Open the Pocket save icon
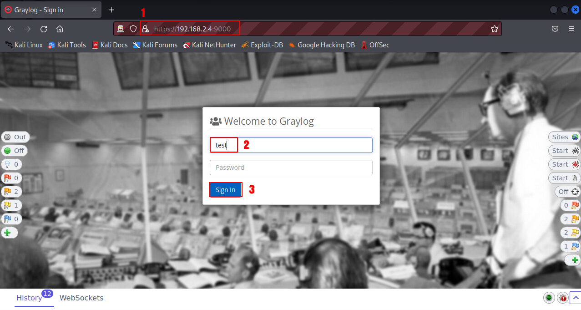The width and height of the screenshot is (581, 310). click(555, 29)
